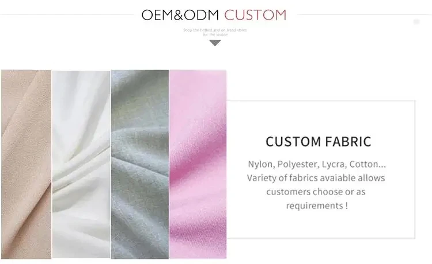This screenshot has height=264, width=432.
Task: Click the downward triangle arrow below the subtitle
Action: [x=215, y=43]
